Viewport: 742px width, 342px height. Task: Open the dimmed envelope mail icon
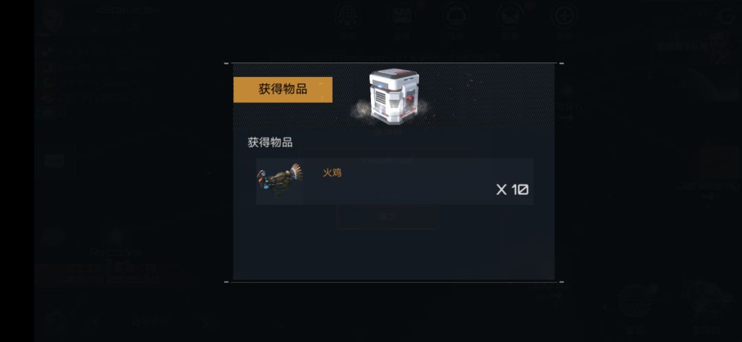coord(510,16)
